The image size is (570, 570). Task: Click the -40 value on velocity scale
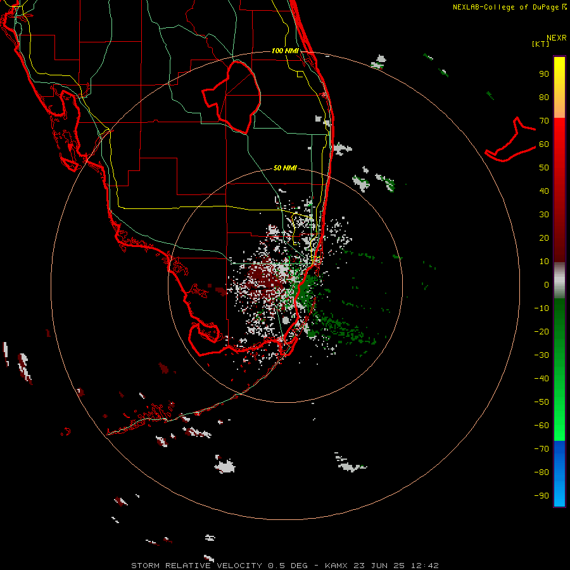[x=541, y=379]
